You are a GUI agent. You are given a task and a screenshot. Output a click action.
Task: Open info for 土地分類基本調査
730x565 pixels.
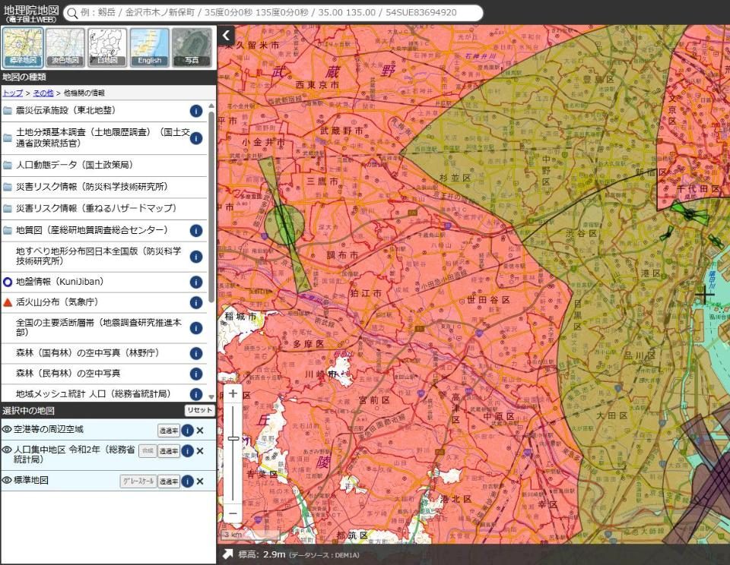196,138
